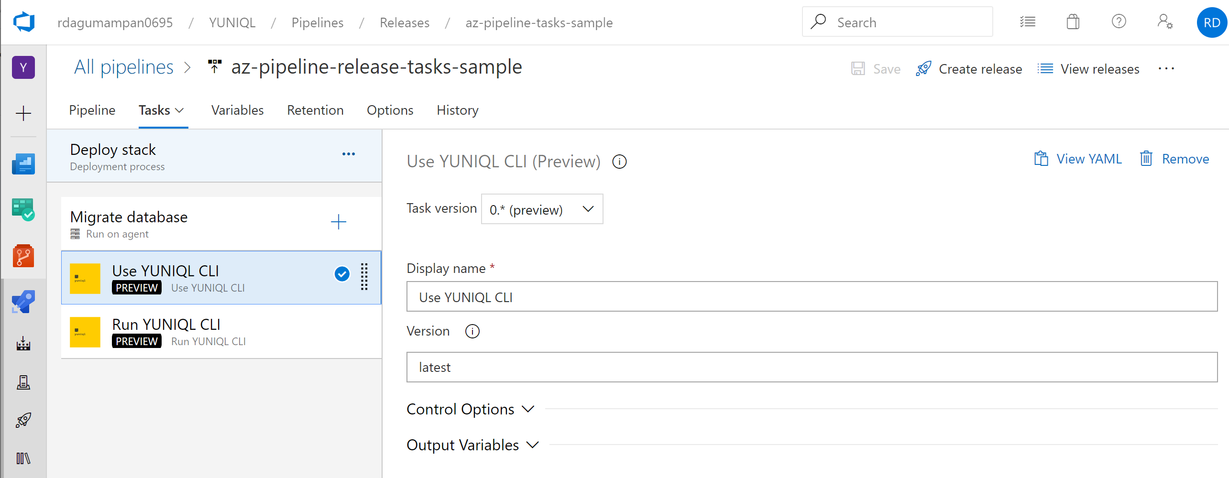1229x478 pixels.
Task: Open Releases breadcrumb link
Action: [405, 22]
